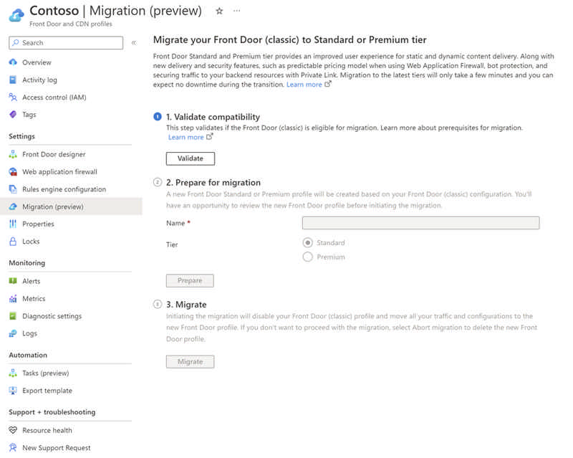This screenshot has height=458, width=573.
Task: Click the Rules engine configuration icon
Action: coord(13,189)
